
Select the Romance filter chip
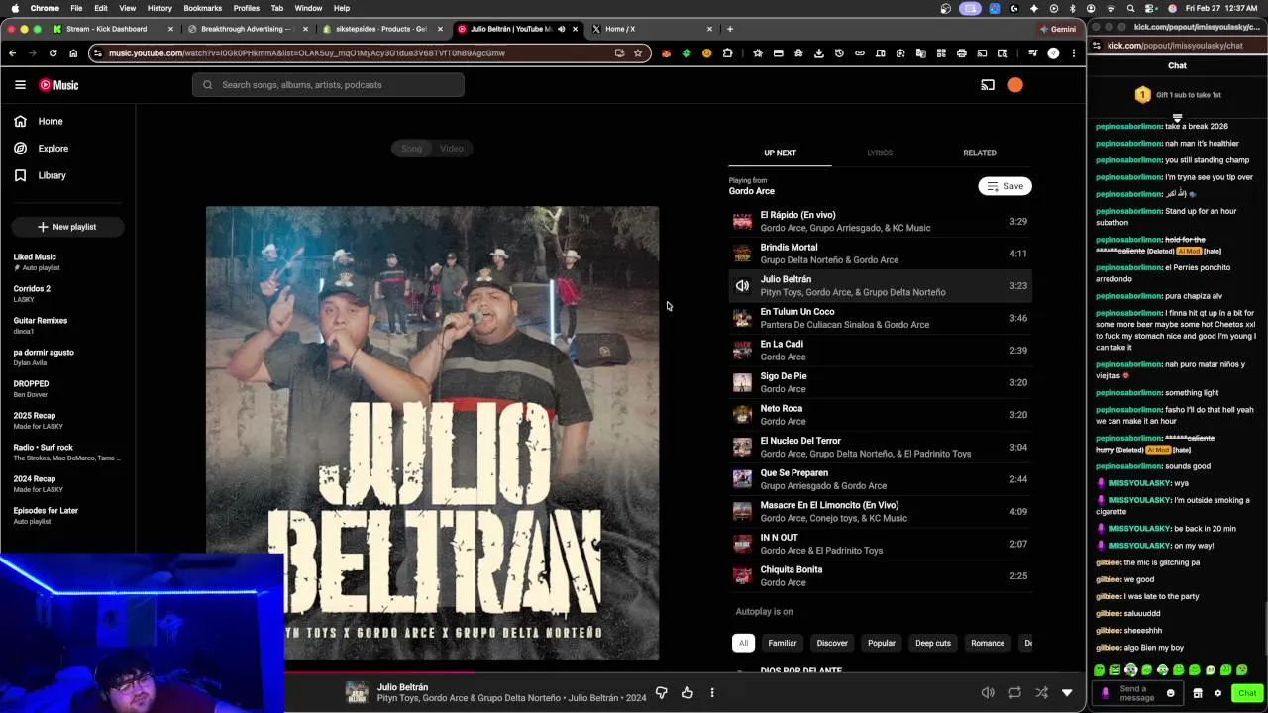pos(988,643)
